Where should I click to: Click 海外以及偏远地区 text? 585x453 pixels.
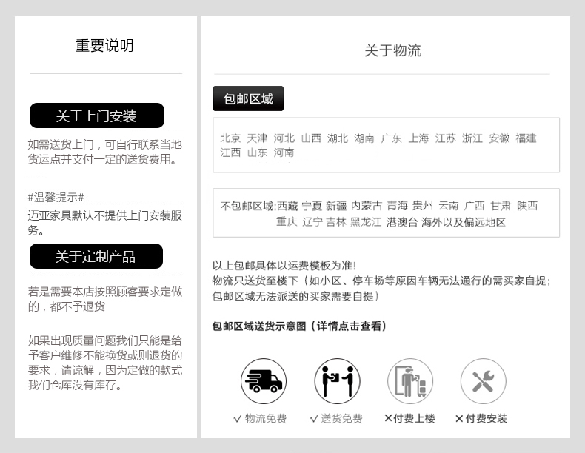click(464, 222)
